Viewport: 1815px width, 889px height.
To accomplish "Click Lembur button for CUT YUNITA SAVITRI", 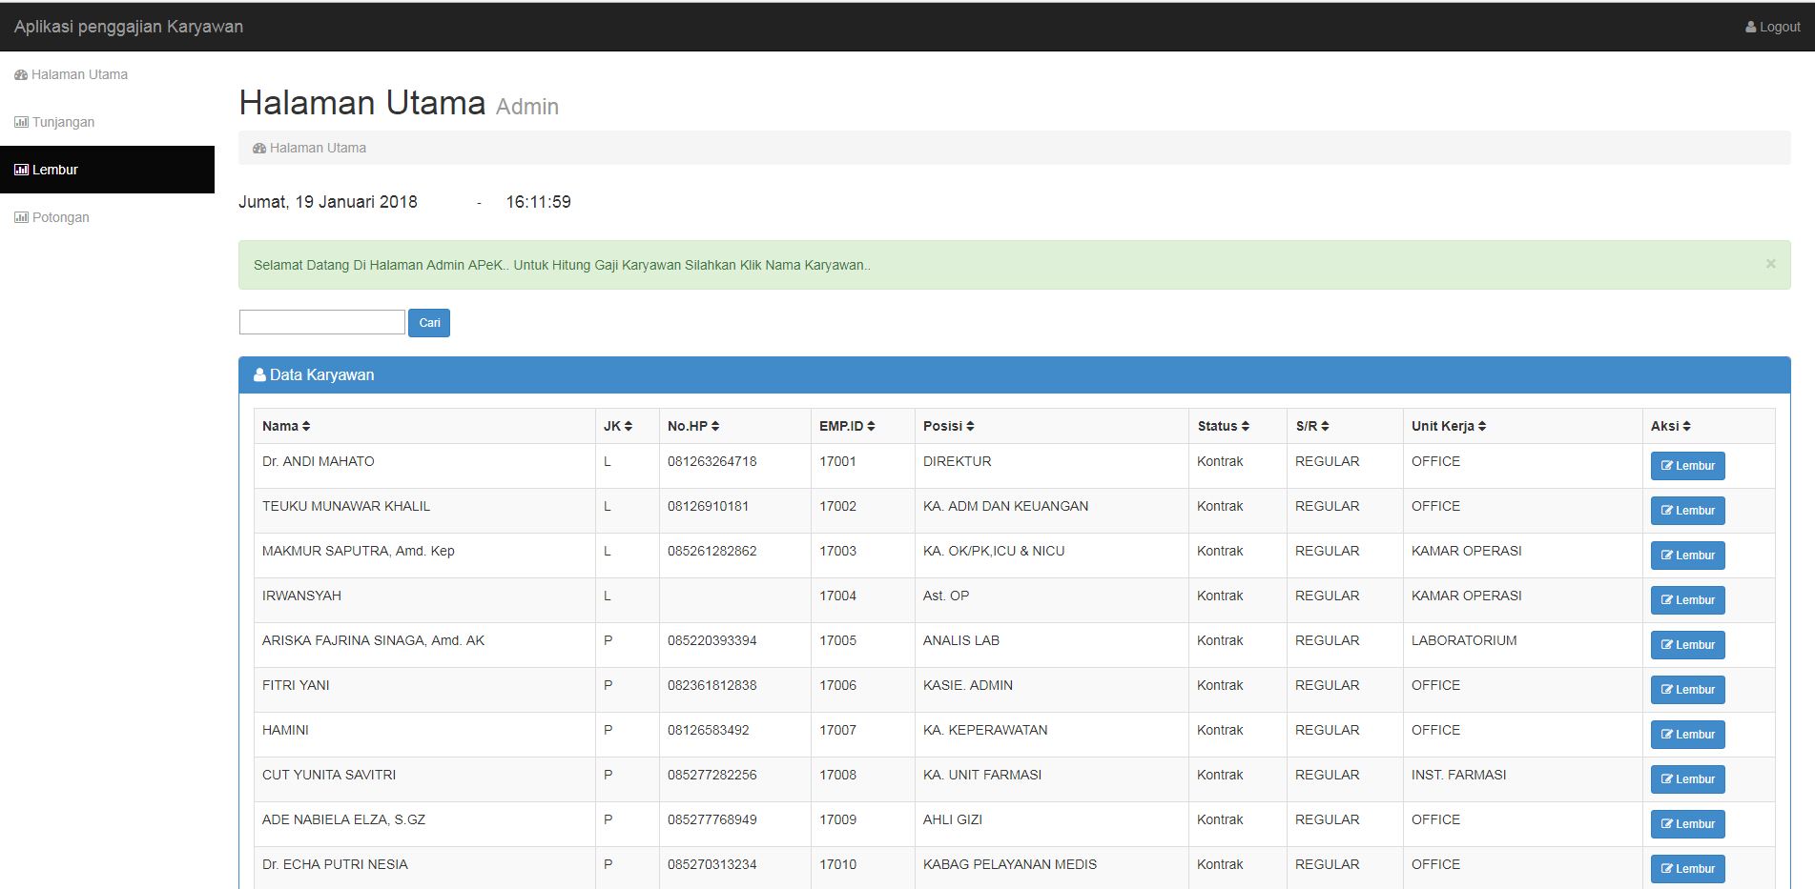I will click(x=1687, y=779).
